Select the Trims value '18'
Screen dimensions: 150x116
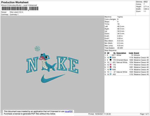(x=118, y=24)
